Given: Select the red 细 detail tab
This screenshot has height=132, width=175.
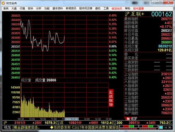Looking at the screenshot, I should (x=128, y=119).
